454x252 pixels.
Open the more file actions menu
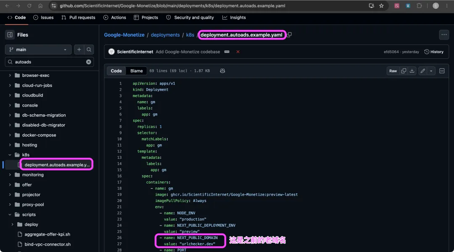point(444,35)
